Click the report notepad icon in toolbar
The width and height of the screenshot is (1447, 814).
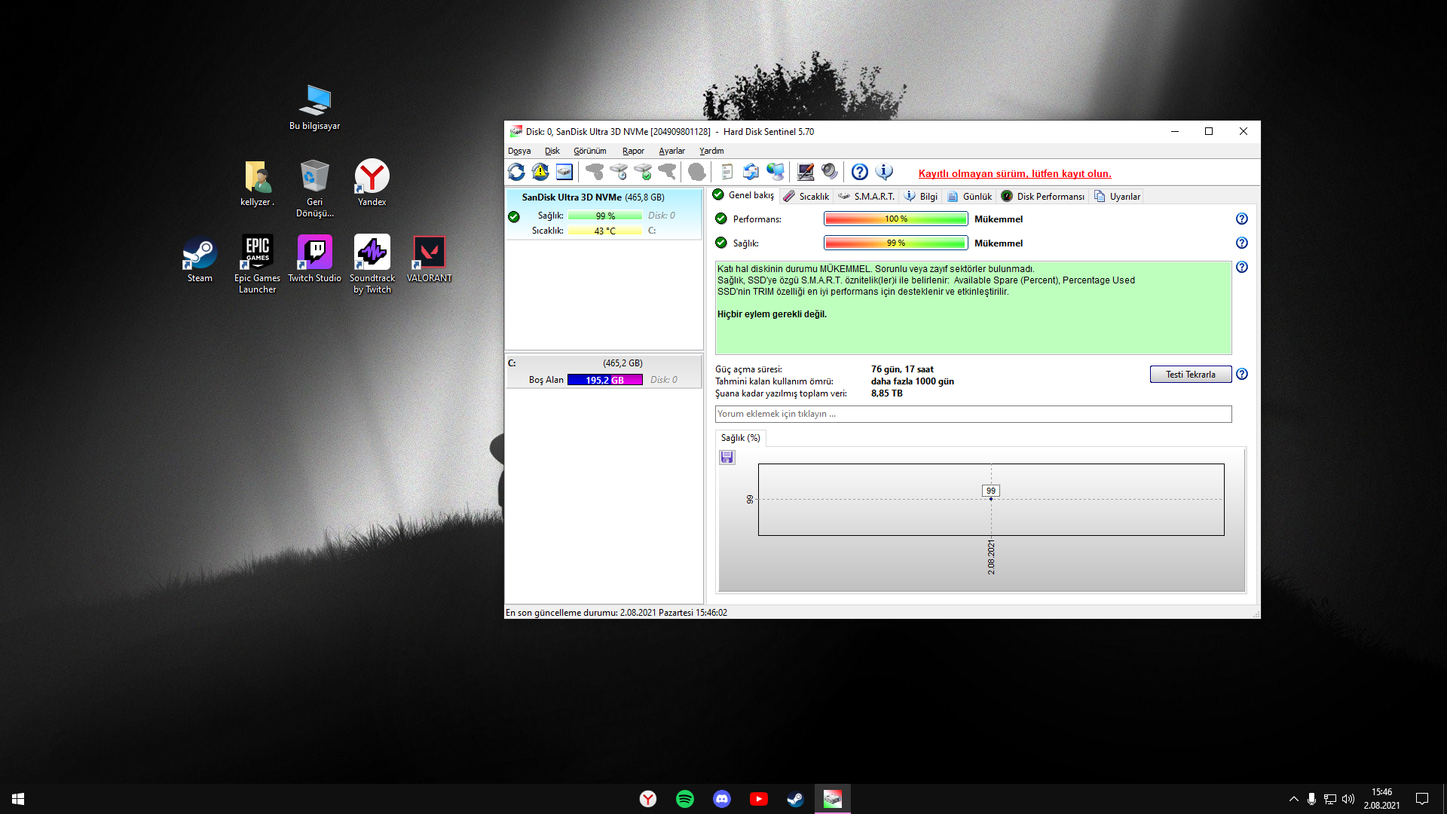[x=727, y=173]
